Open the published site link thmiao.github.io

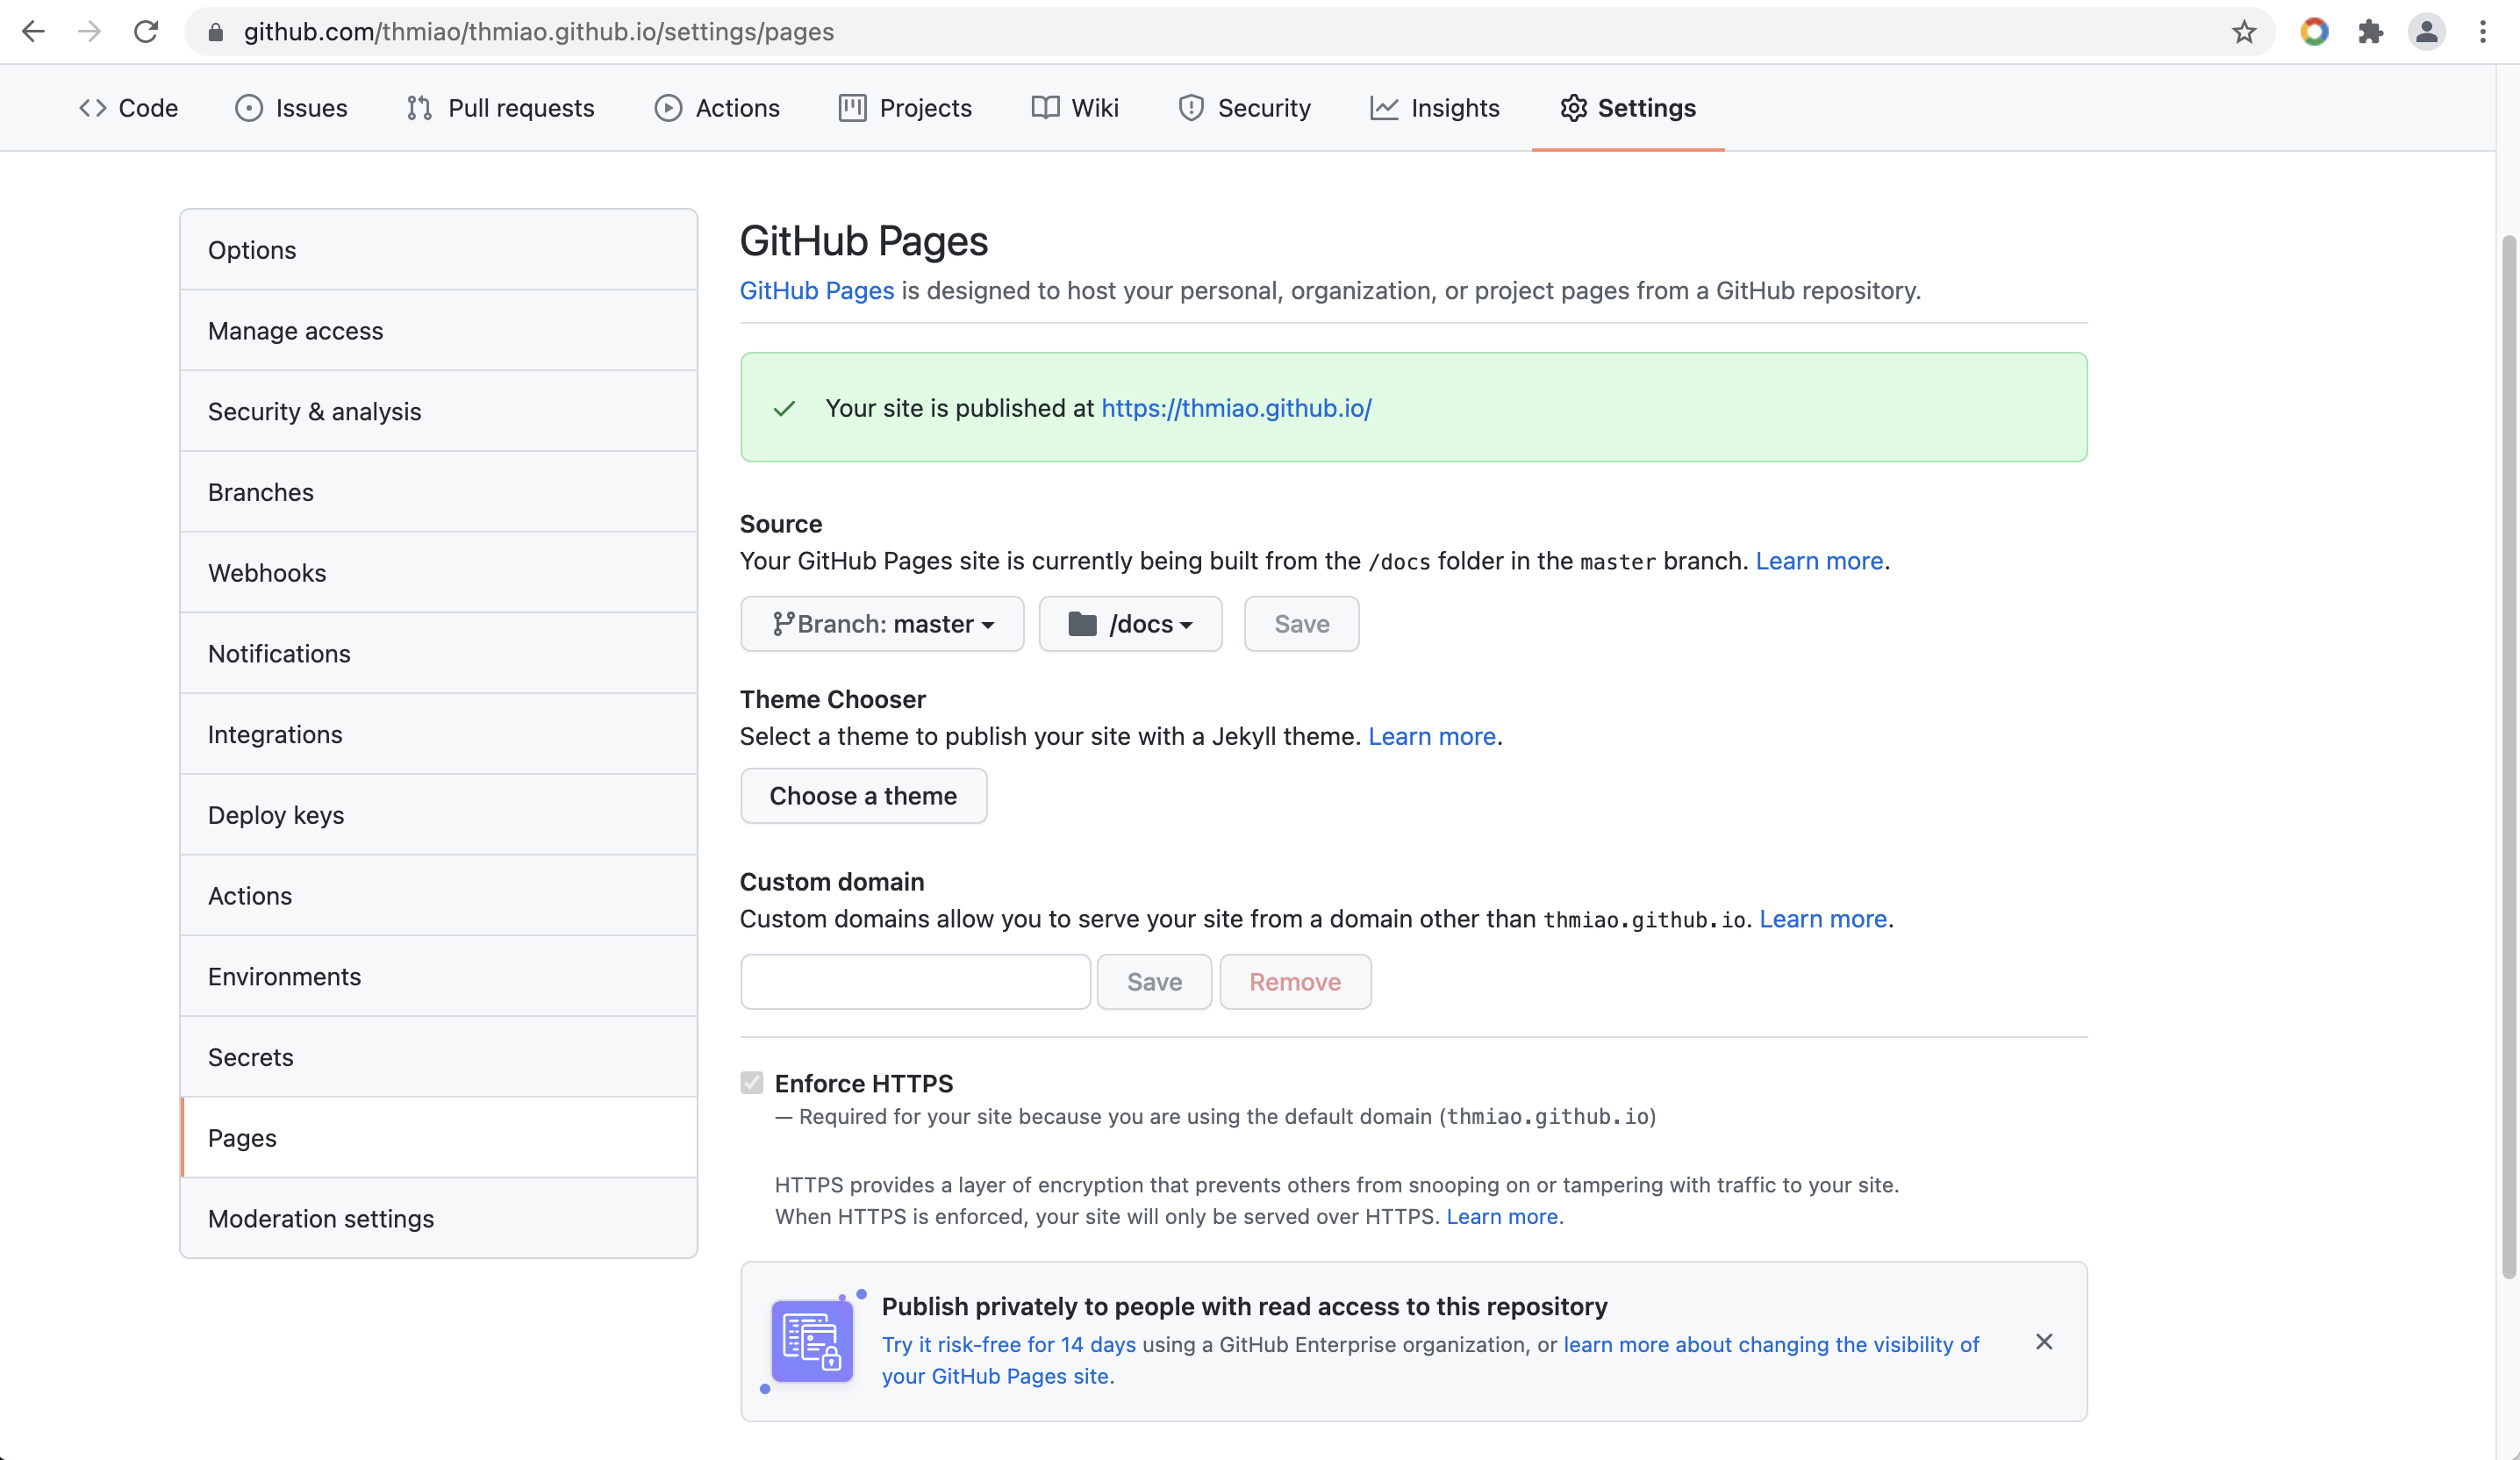tap(1236, 408)
